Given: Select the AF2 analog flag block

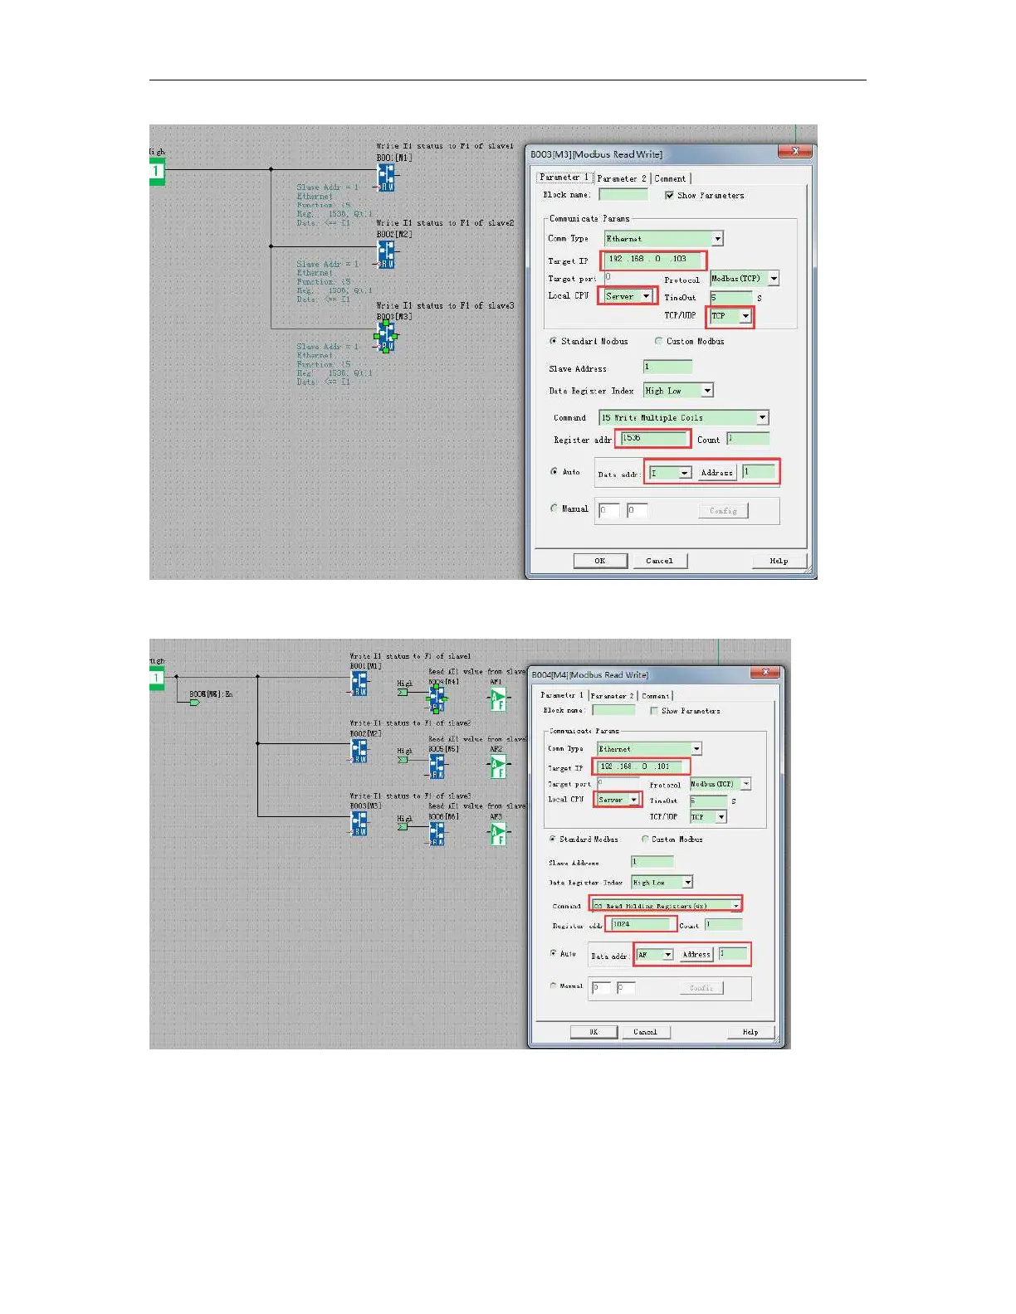Looking at the screenshot, I should pos(498,767).
